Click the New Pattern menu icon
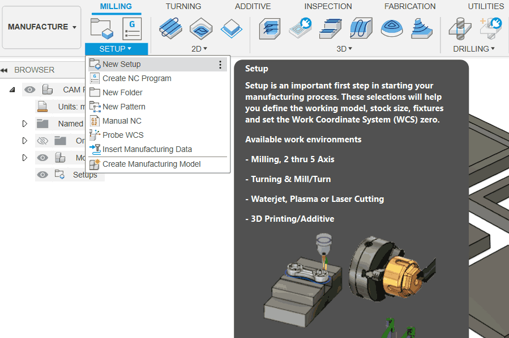Screen dimensions: 509x338 tap(95, 107)
